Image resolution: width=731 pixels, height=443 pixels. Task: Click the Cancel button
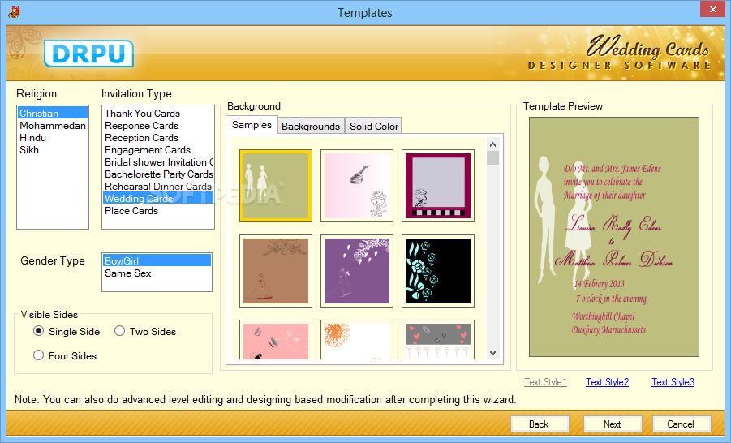tap(682, 424)
